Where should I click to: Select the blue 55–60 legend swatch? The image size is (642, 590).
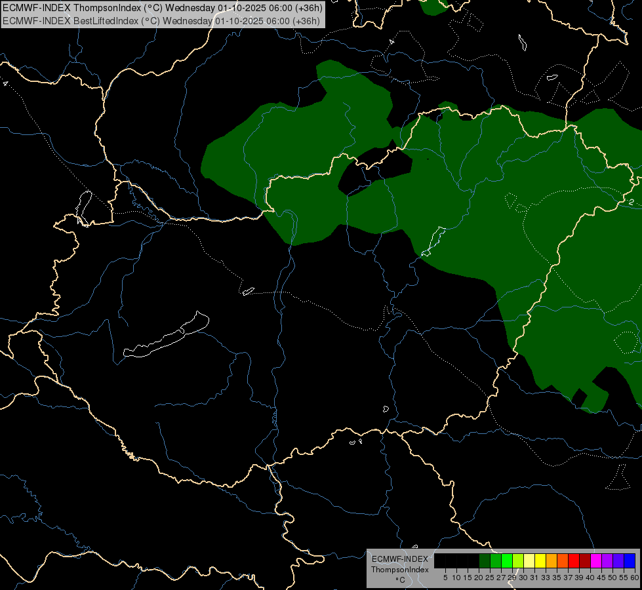(x=630, y=560)
